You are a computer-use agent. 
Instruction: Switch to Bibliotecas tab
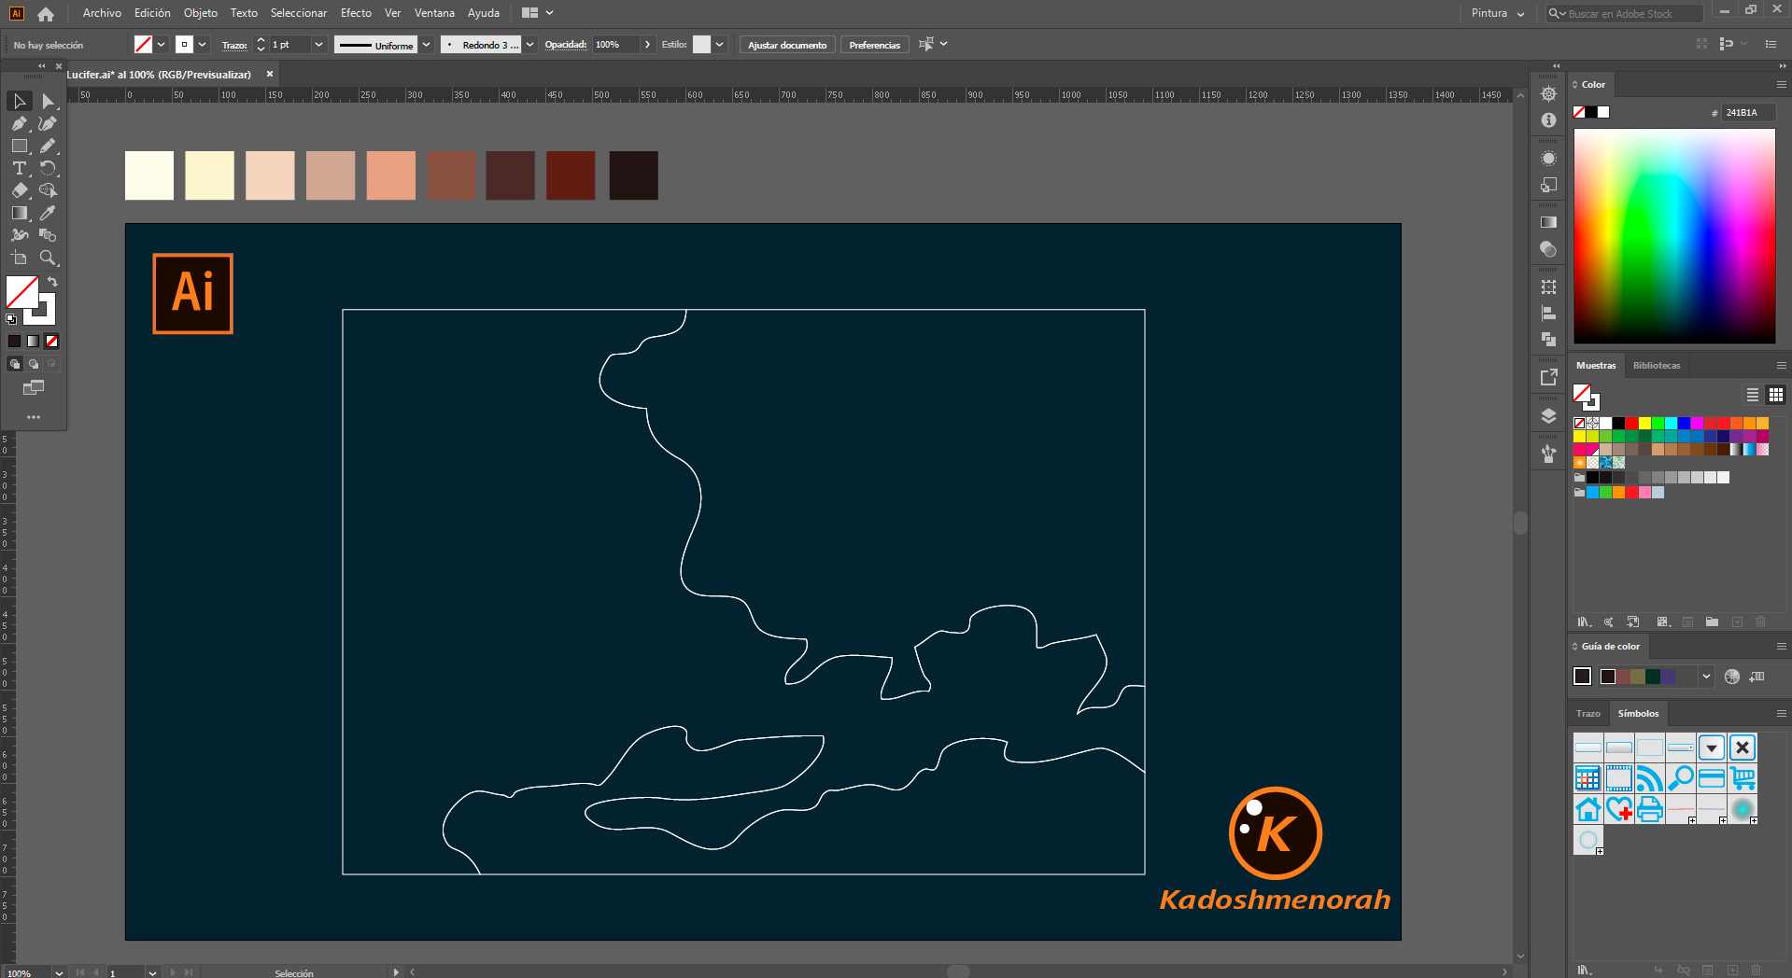[1657, 366]
